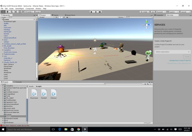Viewport: 192px width, 136px height.
Task: Expand TeddyGrenade in Hierarchy
Action: click(x=3, y=54)
